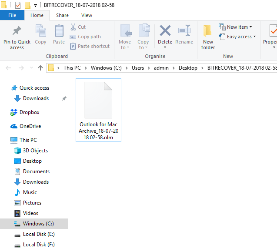277x252 pixels.
Task: Open the View ribbon tab
Action: pos(87,15)
